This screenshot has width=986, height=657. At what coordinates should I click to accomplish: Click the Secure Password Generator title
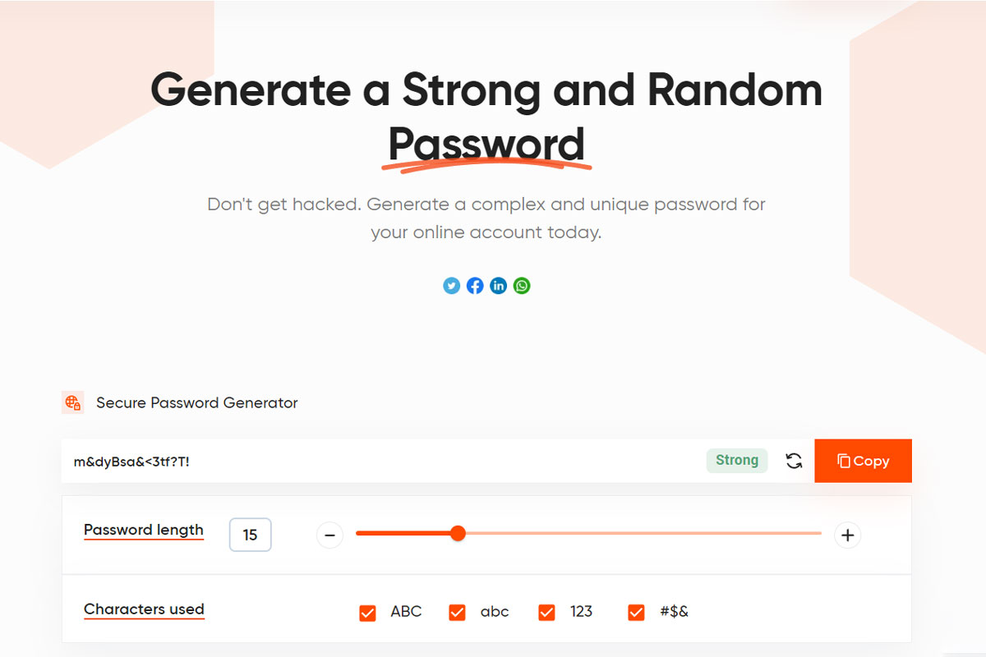(197, 402)
